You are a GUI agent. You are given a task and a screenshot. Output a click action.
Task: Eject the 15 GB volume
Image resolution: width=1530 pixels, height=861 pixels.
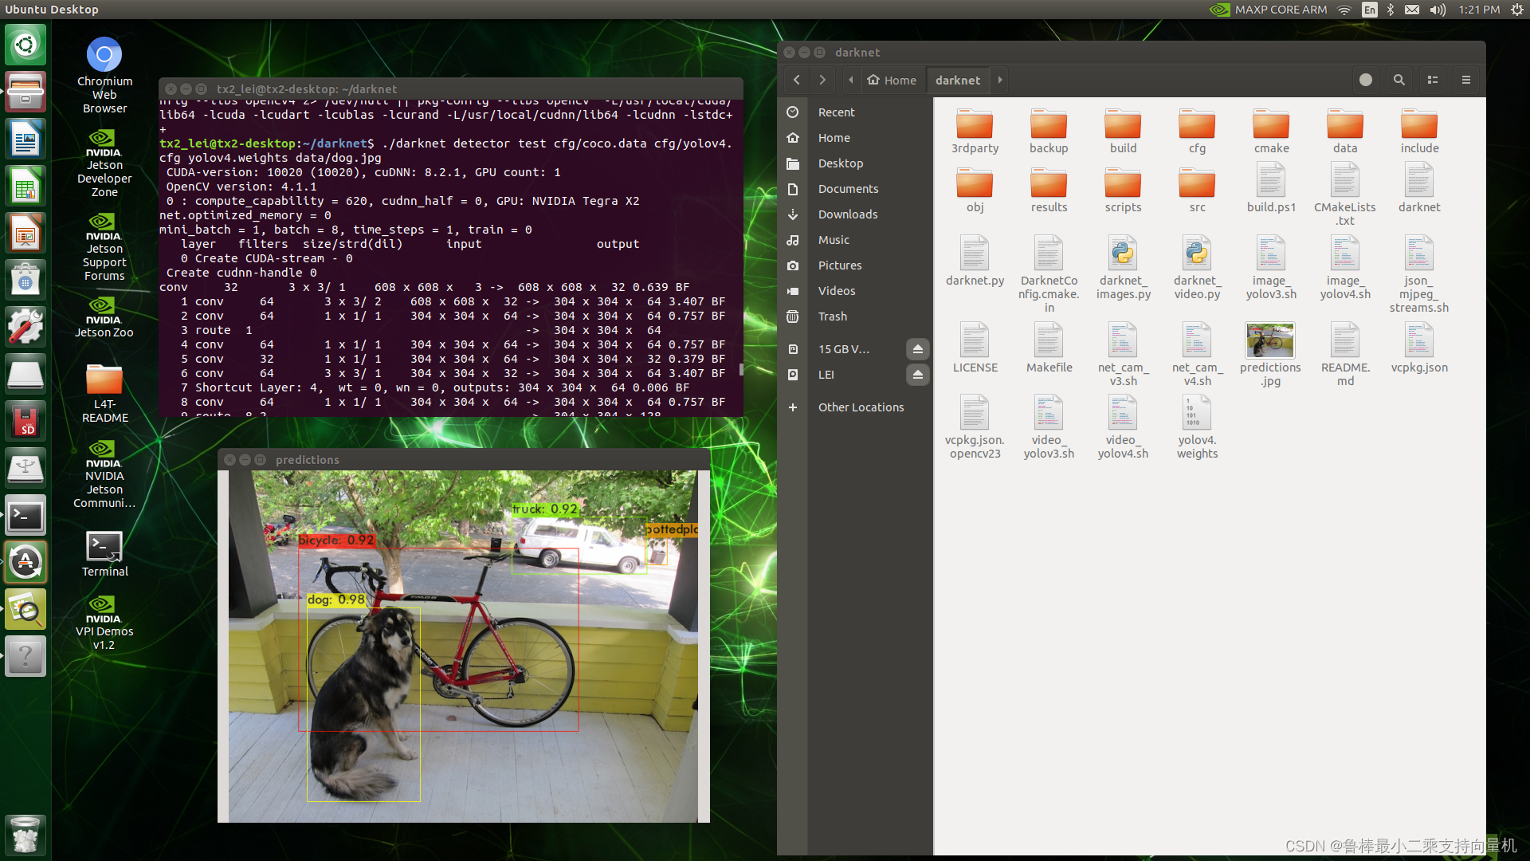pos(917,349)
